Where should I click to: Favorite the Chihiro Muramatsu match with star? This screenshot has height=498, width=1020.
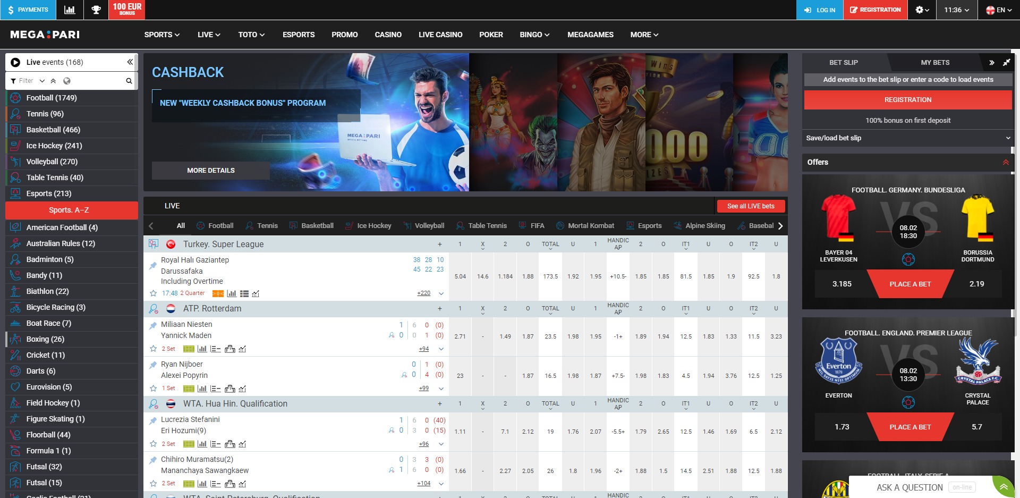coord(154,484)
